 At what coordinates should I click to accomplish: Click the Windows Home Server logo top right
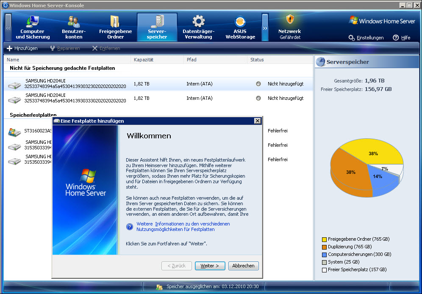pyautogui.click(x=382, y=21)
